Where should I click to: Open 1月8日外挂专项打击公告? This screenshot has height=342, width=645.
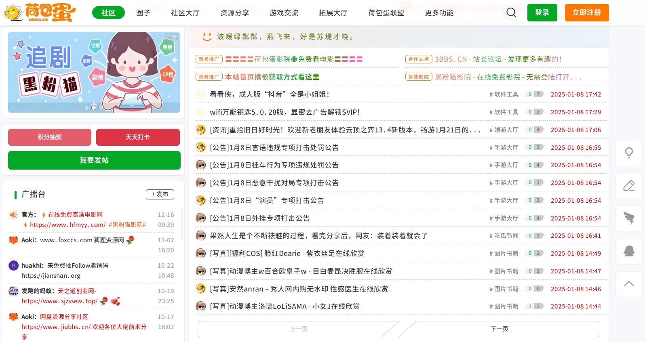(x=260, y=218)
